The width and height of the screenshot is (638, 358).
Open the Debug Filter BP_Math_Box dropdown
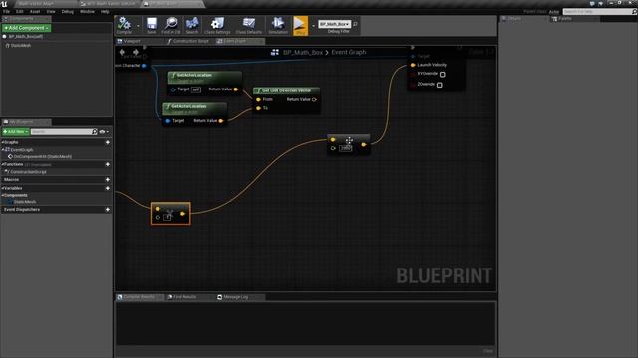pyautogui.click(x=335, y=24)
